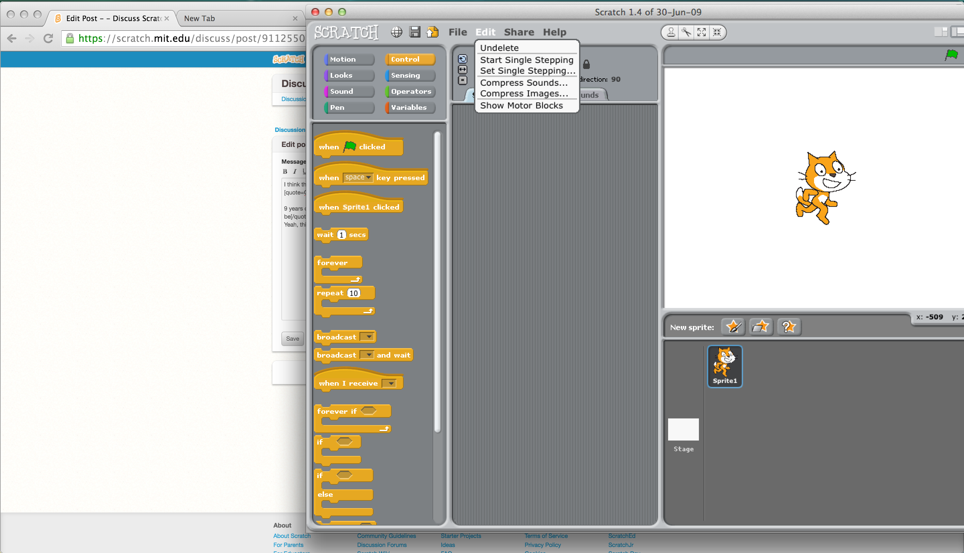Select the Sensing blocks category
This screenshot has width=964, height=553.
pyautogui.click(x=410, y=75)
